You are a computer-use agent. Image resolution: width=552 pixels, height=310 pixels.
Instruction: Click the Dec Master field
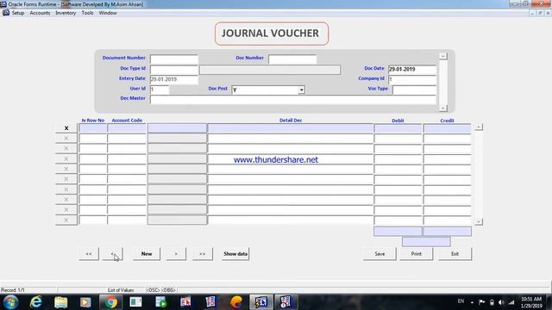(x=293, y=100)
